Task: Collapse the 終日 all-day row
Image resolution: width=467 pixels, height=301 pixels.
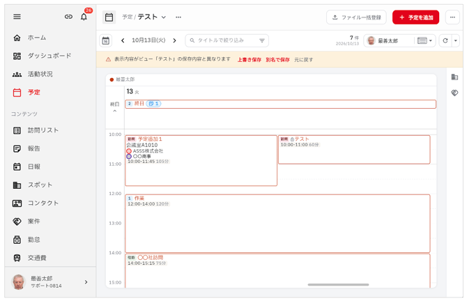Action: click(115, 111)
